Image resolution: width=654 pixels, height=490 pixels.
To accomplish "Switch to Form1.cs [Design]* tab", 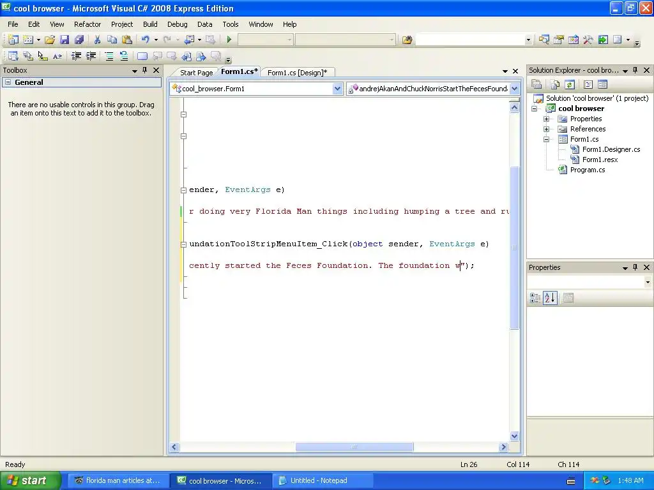I will click(298, 73).
